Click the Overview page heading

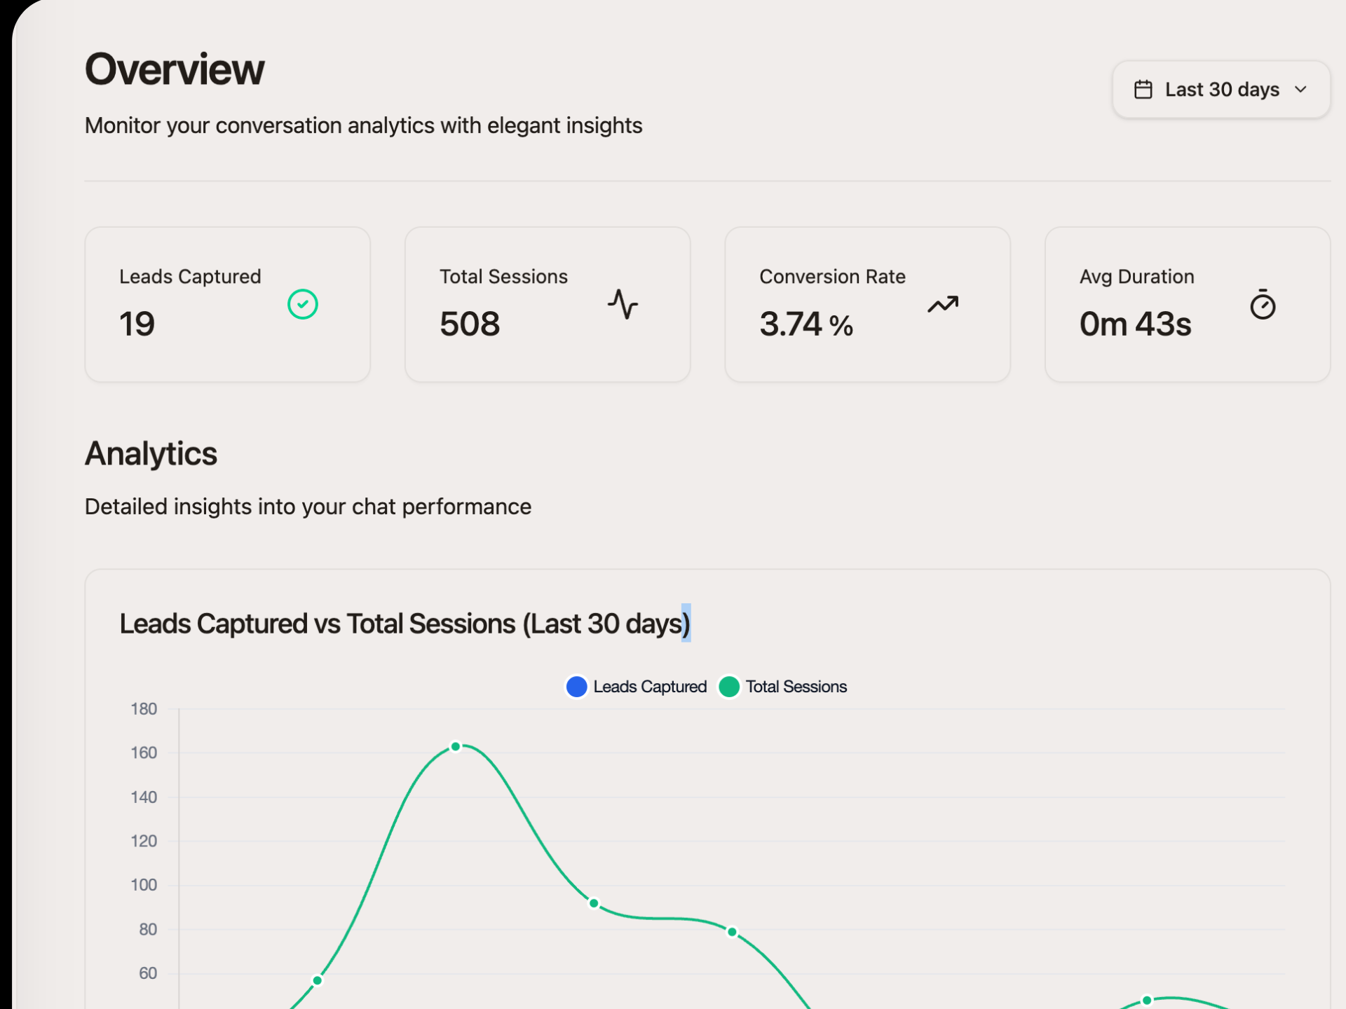click(175, 68)
